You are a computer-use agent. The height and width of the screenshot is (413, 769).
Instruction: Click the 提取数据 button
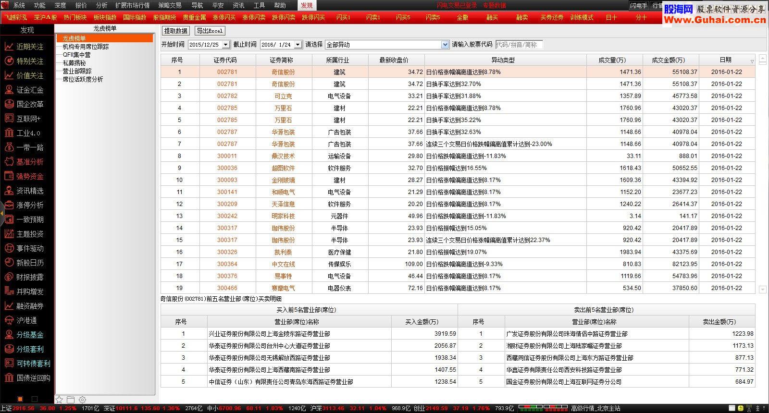click(175, 31)
